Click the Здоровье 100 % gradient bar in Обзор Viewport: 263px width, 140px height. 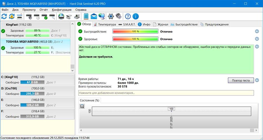pyautogui.click(x=135, y=39)
